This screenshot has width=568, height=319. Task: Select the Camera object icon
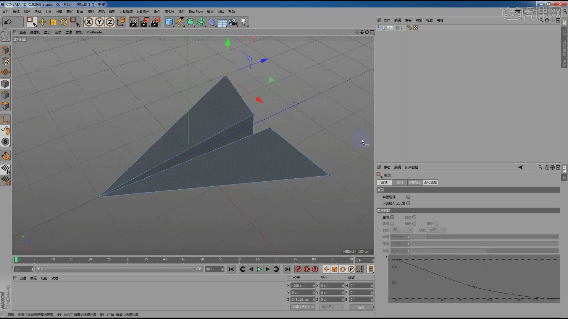click(x=233, y=22)
